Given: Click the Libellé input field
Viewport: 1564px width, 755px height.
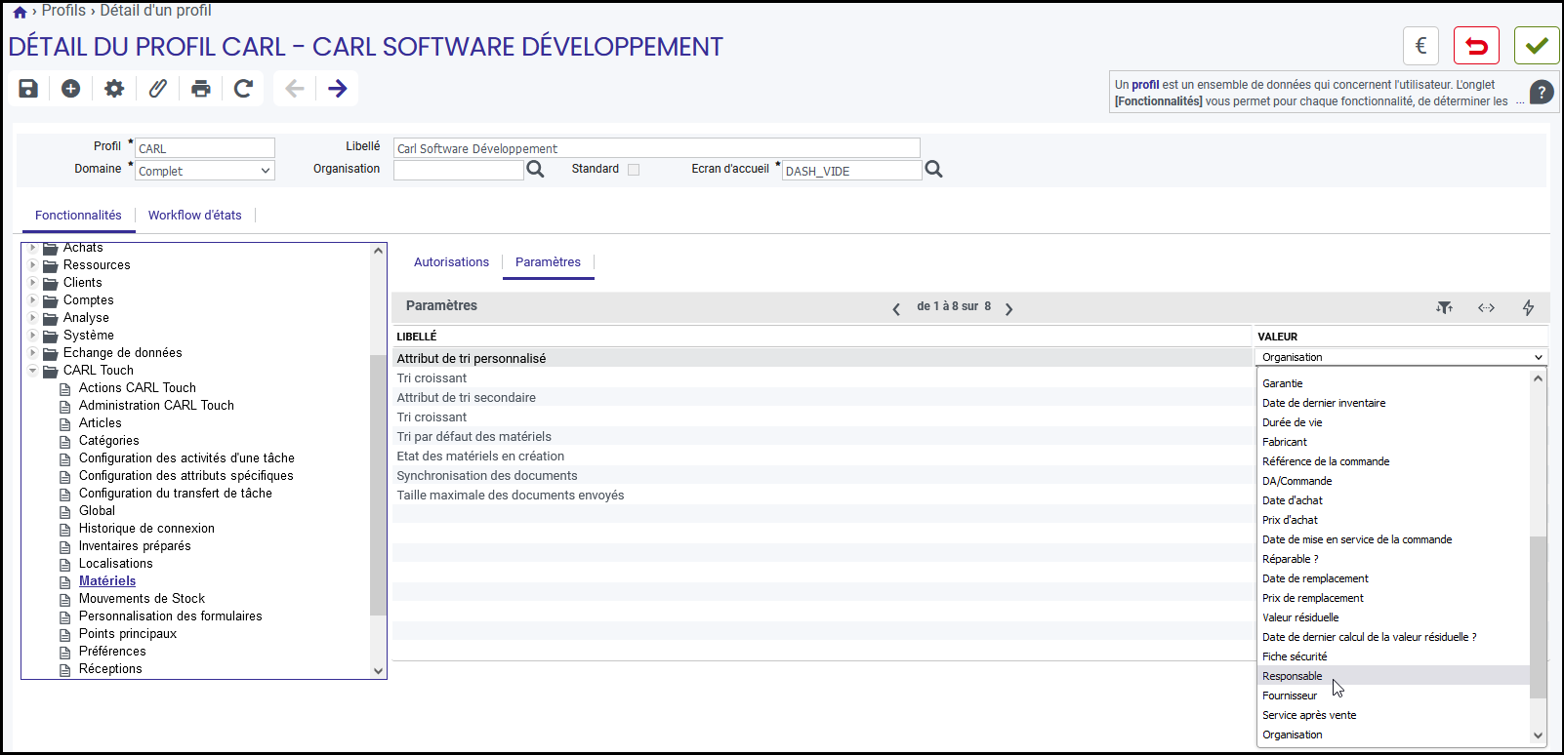Looking at the screenshot, I should (657, 148).
